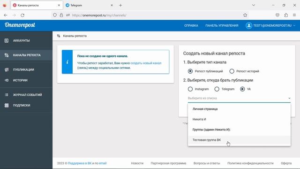This screenshot has width=300, height=169.
Task: Open Политика конфиденциальности footer link
Action: click(250, 163)
